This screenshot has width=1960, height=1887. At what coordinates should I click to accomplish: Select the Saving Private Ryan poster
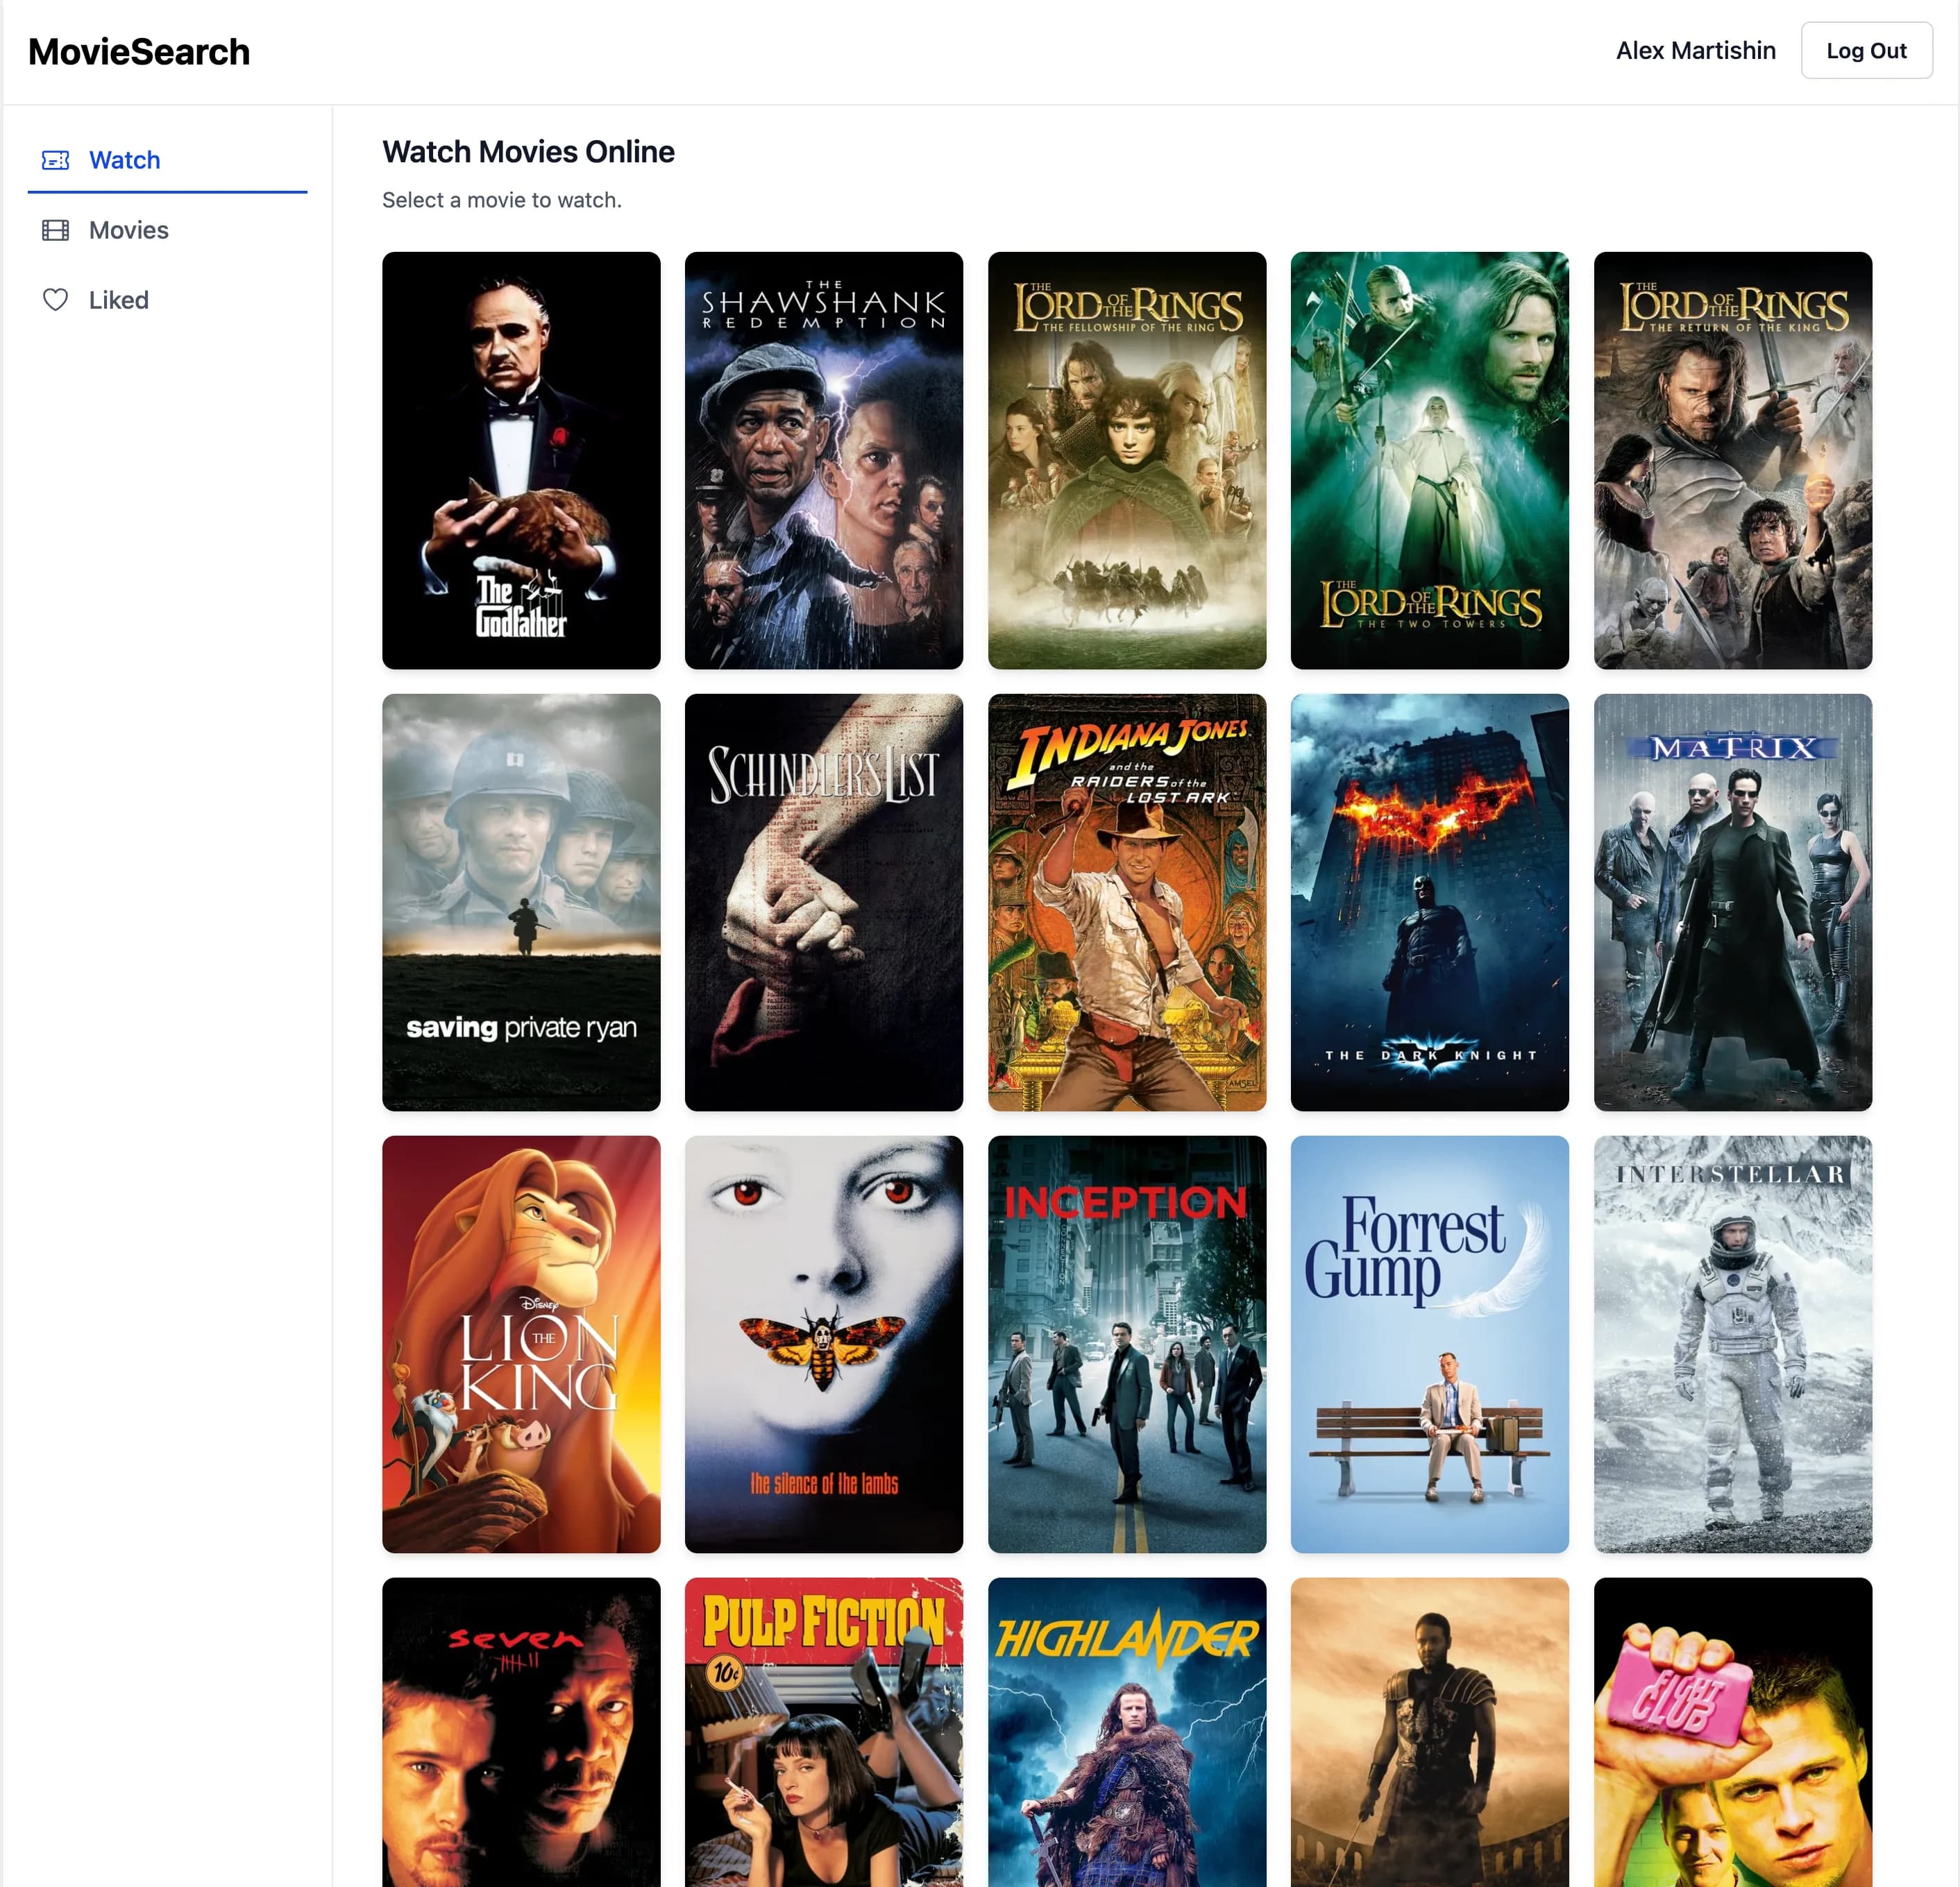point(521,903)
